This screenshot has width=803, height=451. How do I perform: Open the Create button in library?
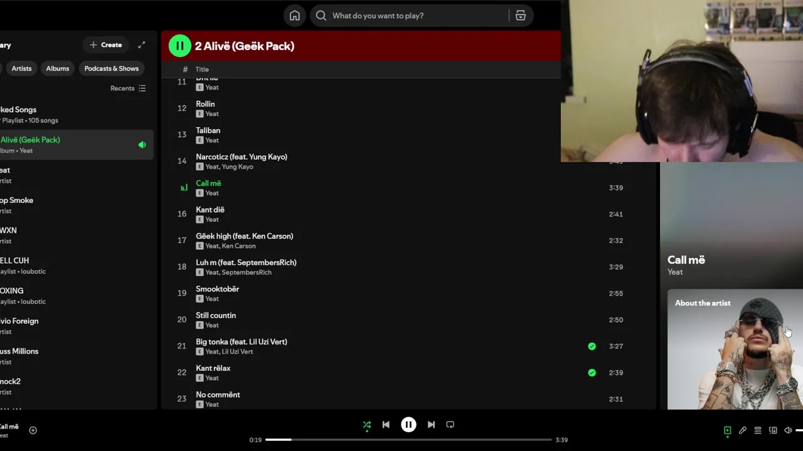pyautogui.click(x=105, y=45)
